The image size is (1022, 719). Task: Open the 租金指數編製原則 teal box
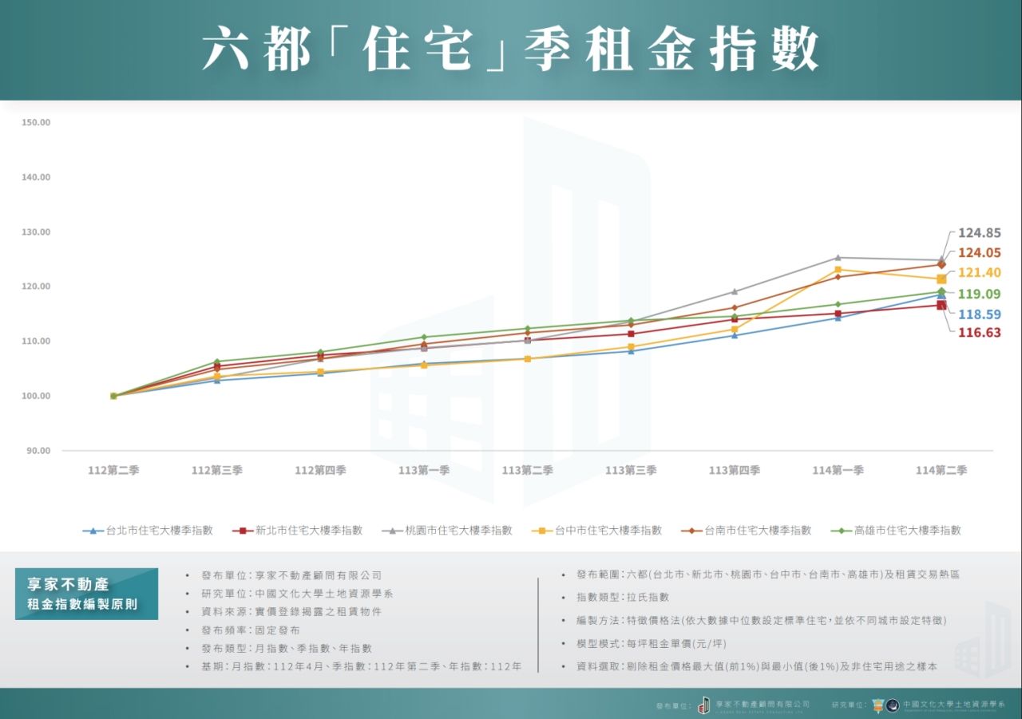click(x=86, y=595)
